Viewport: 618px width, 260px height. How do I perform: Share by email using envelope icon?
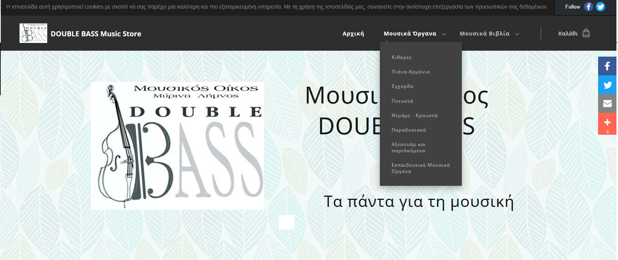click(x=607, y=103)
